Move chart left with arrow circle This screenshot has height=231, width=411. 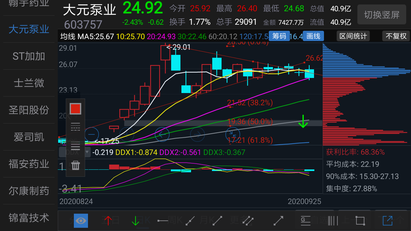(x=162, y=134)
